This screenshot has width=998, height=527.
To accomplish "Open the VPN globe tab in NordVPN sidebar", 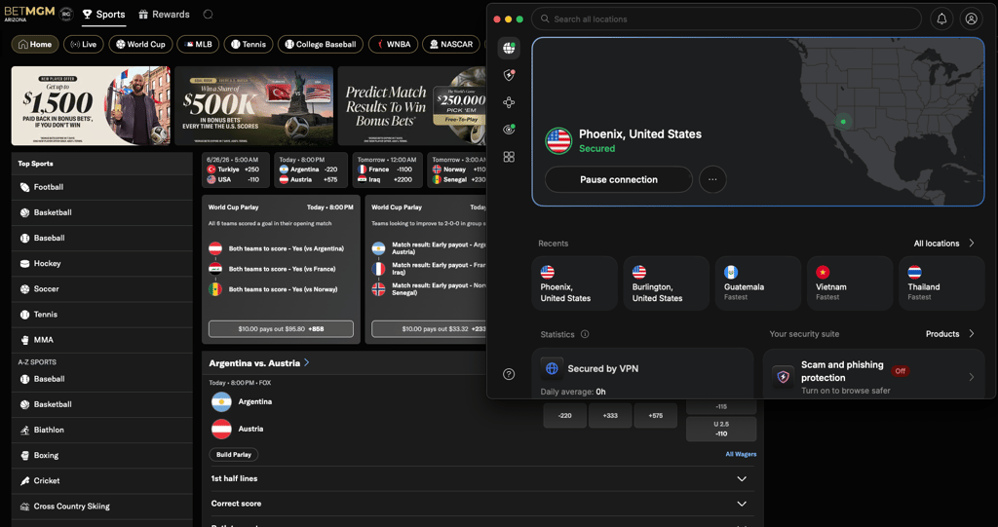I will click(x=509, y=48).
